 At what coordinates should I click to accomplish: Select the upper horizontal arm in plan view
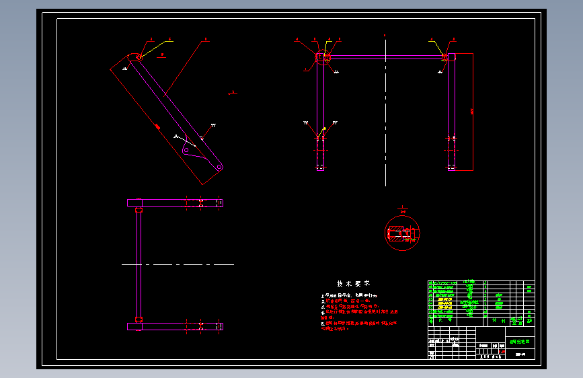(175, 203)
